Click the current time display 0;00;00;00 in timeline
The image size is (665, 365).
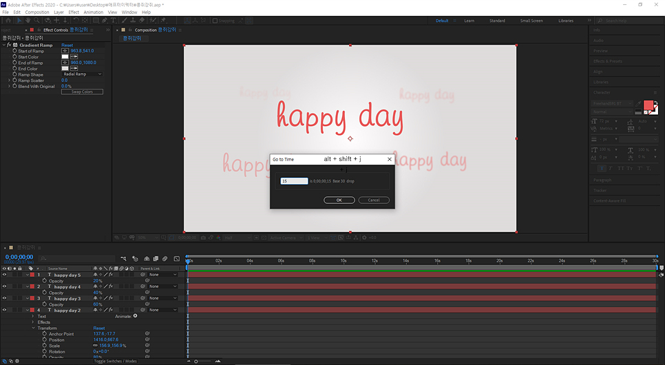pyautogui.click(x=19, y=257)
